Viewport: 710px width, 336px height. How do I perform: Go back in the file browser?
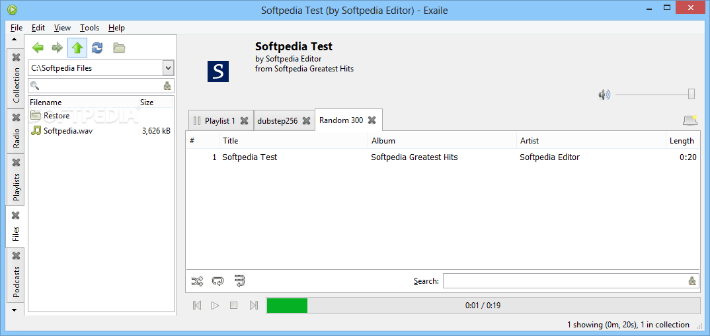tap(38, 48)
